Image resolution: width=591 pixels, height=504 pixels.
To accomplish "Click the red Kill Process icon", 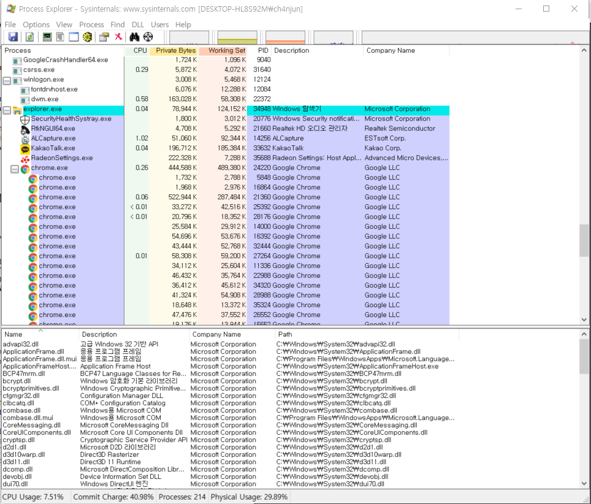I will click(118, 37).
